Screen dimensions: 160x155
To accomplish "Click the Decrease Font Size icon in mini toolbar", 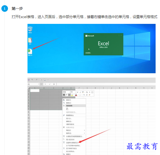I will (80, 92).
